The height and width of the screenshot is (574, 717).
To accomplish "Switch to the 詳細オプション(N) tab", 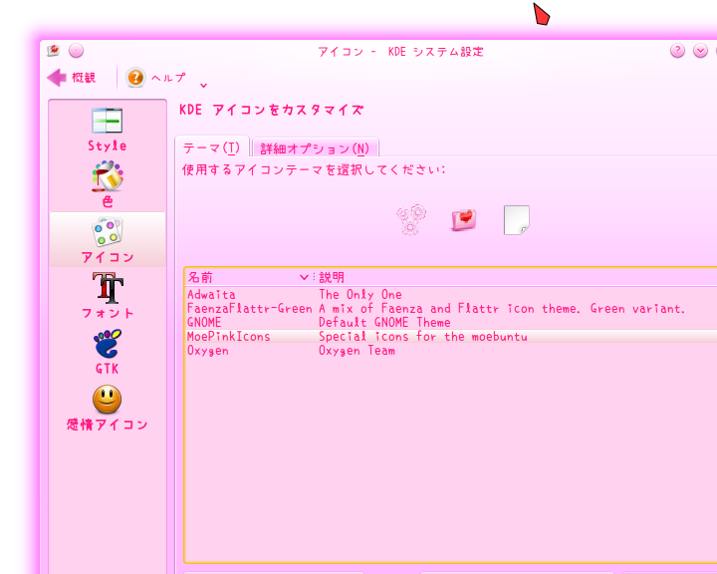I will click(315, 148).
